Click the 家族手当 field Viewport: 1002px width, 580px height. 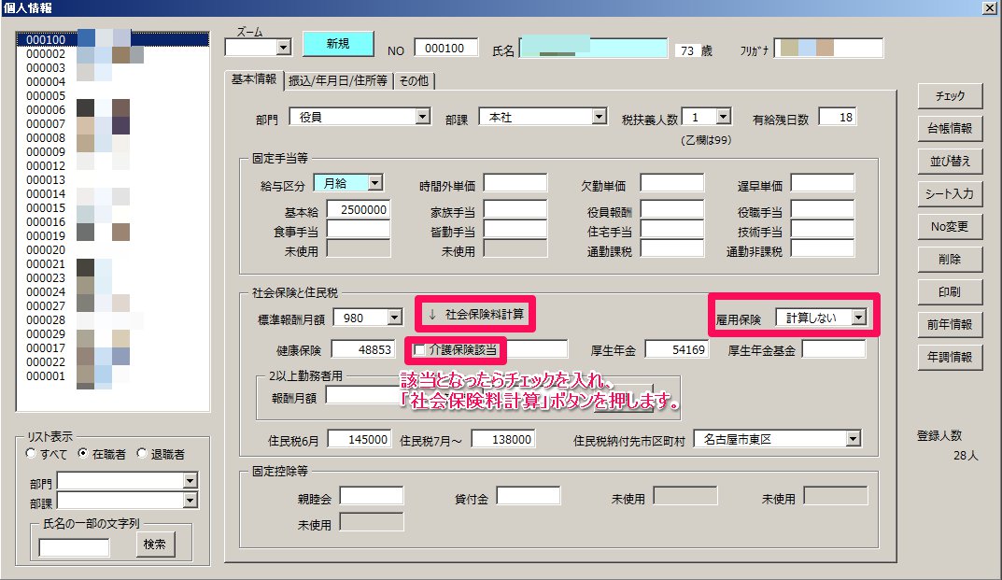pos(515,210)
